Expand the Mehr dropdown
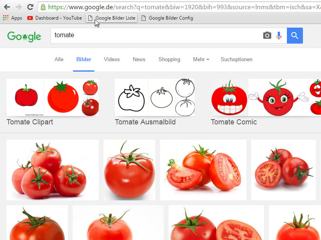321x240 pixels. [x=201, y=59]
